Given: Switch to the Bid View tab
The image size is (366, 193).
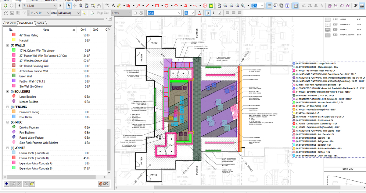Looking at the screenshot, I should pyautogui.click(x=10, y=23).
